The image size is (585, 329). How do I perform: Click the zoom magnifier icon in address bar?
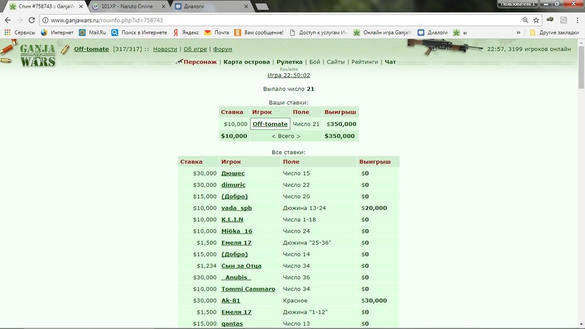click(525, 20)
